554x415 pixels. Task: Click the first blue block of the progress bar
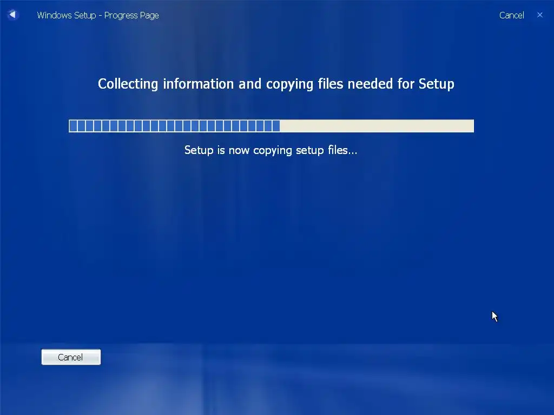[x=73, y=126]
